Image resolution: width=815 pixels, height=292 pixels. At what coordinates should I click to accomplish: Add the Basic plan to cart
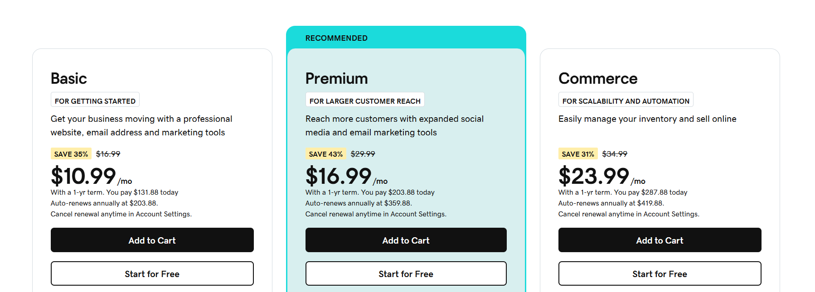tap(152, 240)
